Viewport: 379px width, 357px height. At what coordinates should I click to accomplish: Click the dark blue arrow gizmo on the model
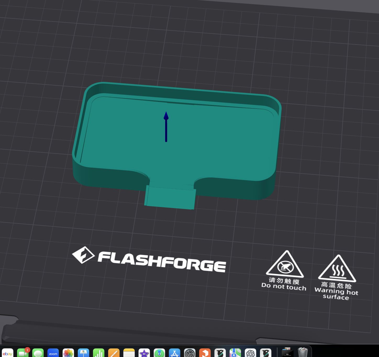point(166,127)
